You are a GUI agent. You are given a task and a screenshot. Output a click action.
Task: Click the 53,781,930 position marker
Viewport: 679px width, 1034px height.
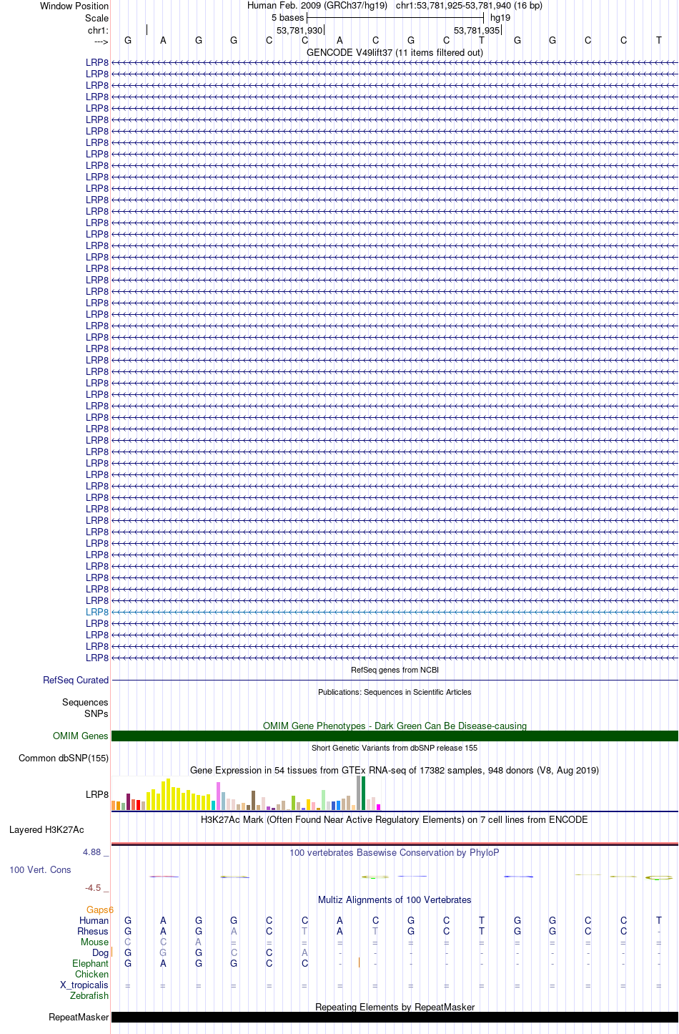(299, 30)
